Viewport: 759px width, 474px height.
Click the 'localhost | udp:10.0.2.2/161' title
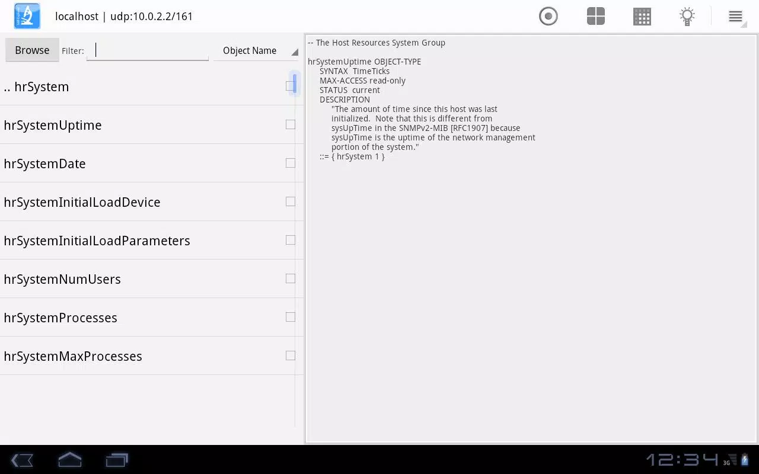pos(124,16)
